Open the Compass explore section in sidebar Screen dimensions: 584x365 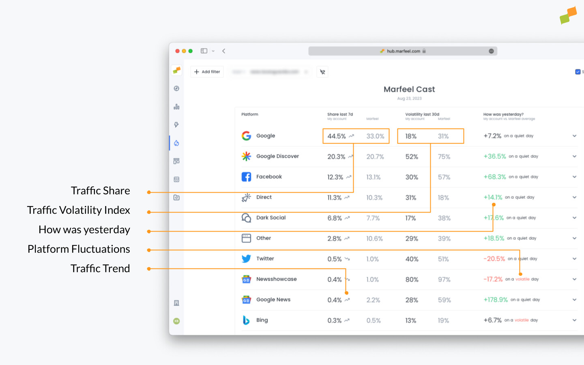coord(176,88)
